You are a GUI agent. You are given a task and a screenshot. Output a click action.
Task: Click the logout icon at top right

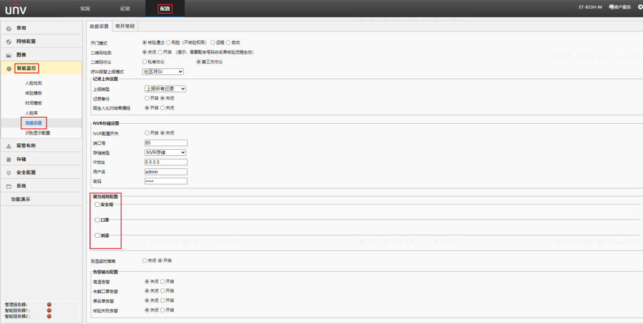(x=640, y=7)
